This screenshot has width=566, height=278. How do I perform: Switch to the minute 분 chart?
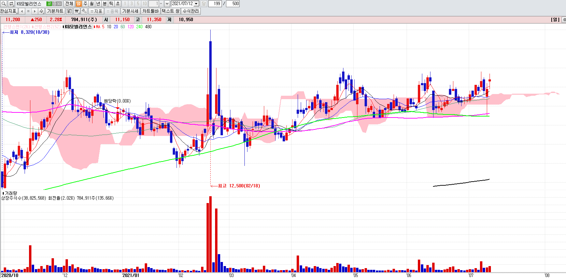click(x=104, y=3)
